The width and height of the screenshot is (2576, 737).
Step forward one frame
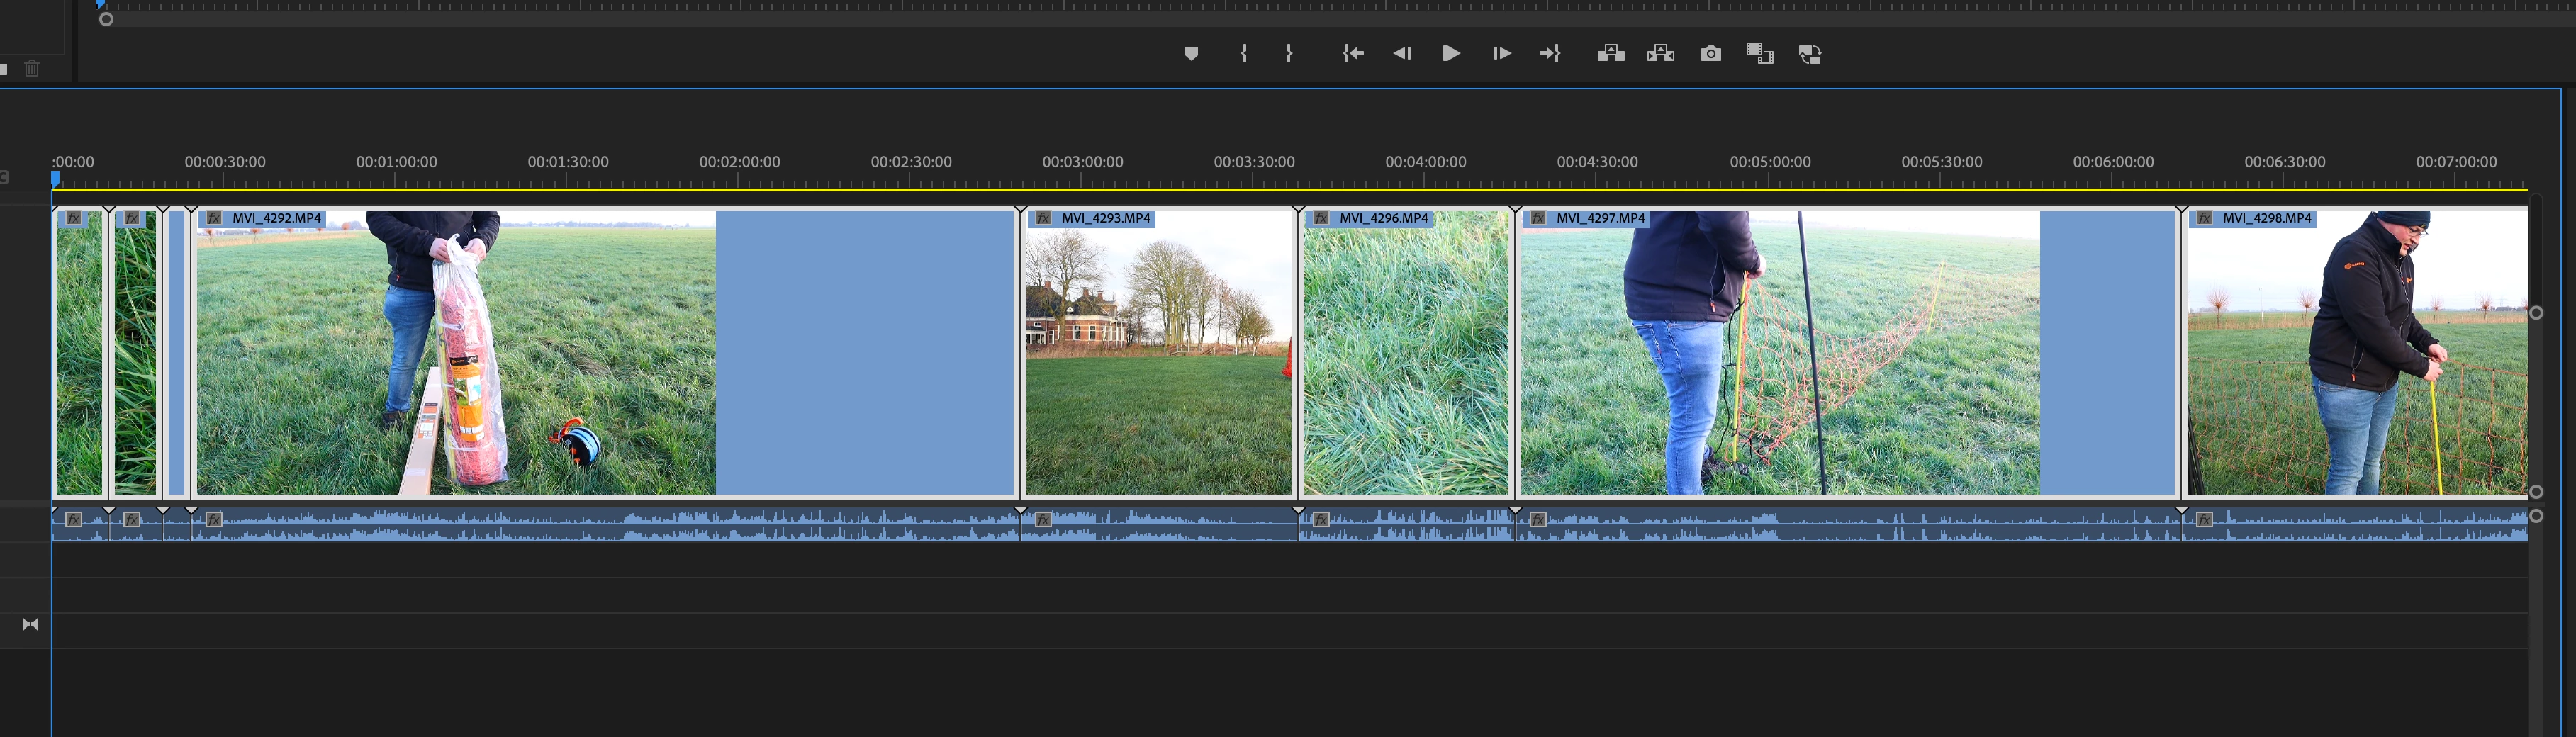(x=1501, y=54)
